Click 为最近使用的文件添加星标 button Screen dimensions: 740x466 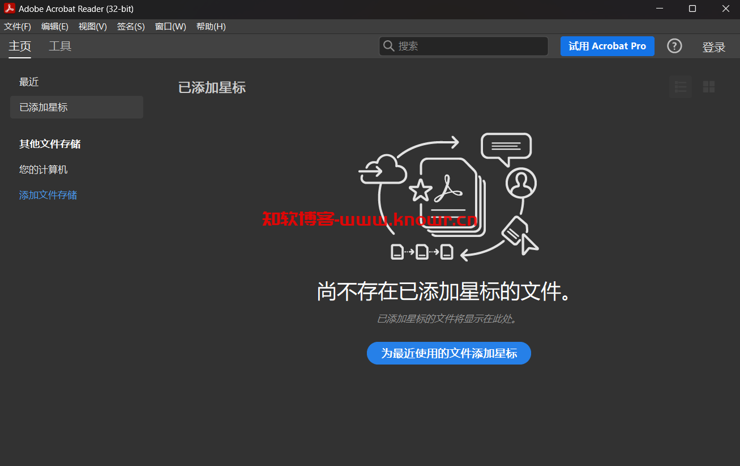pyautogui.click(x=449, y=353)
